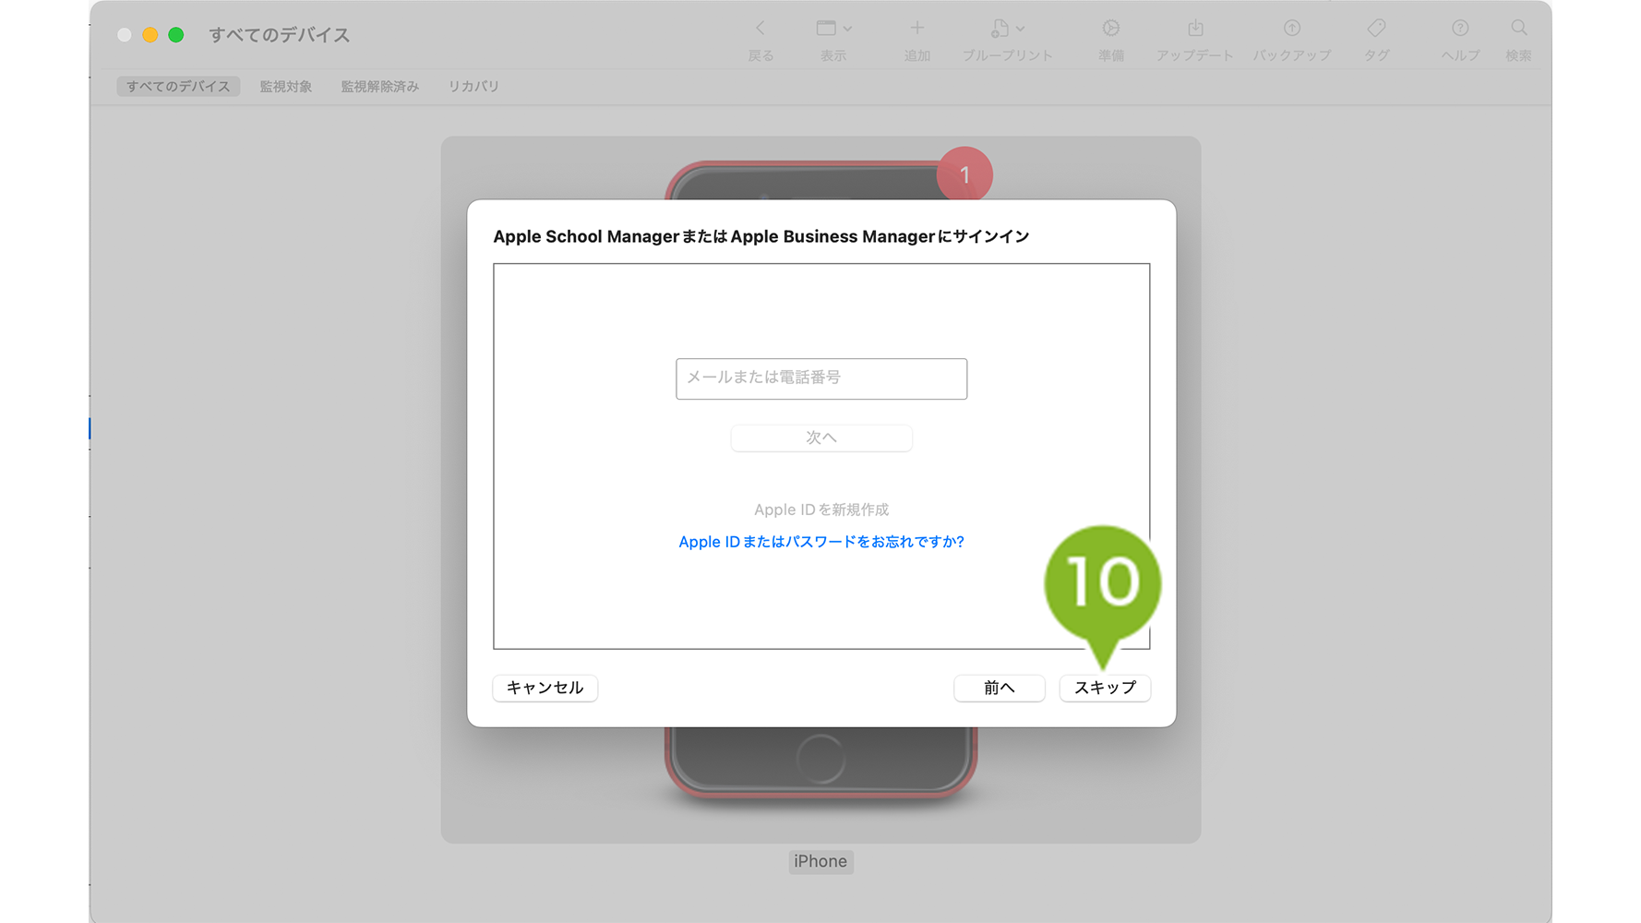
Task: Click the スキップ button
Action: point(1105,688)
